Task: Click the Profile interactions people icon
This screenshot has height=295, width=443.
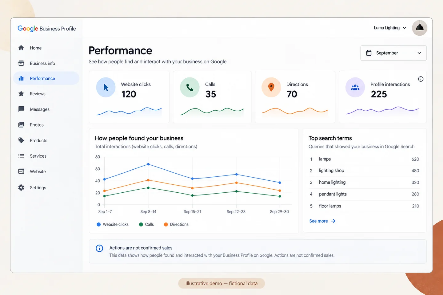Action: [355, 87]
